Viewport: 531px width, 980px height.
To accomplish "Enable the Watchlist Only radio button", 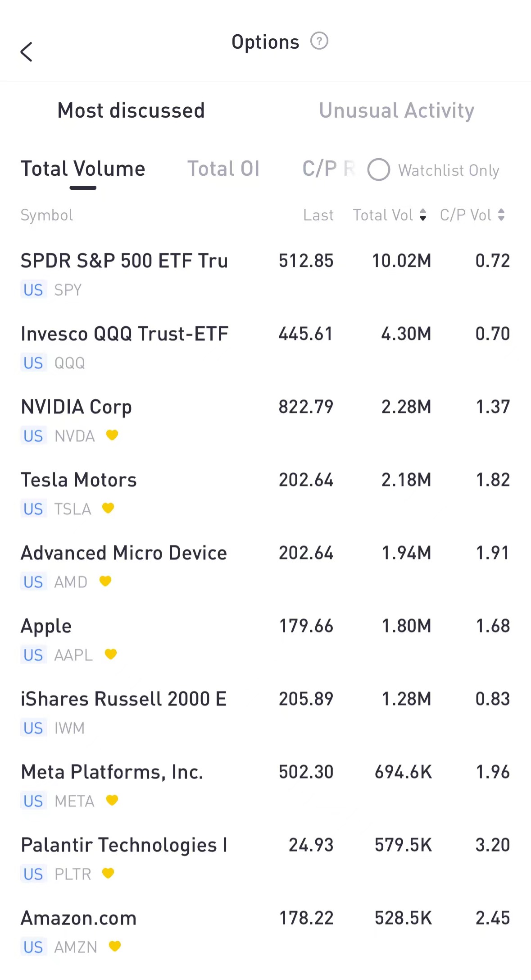I will pos(379,170).
